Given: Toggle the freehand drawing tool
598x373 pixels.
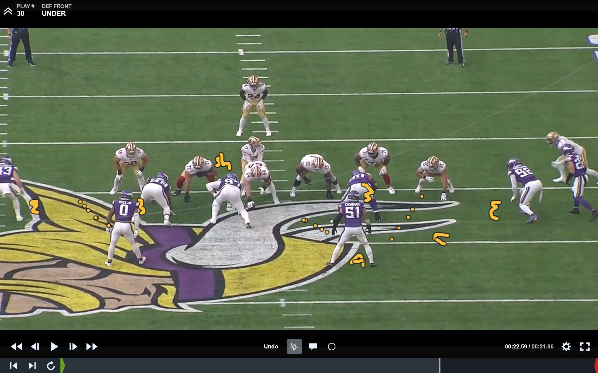Looking at the screenshot, I should point(294,347).
